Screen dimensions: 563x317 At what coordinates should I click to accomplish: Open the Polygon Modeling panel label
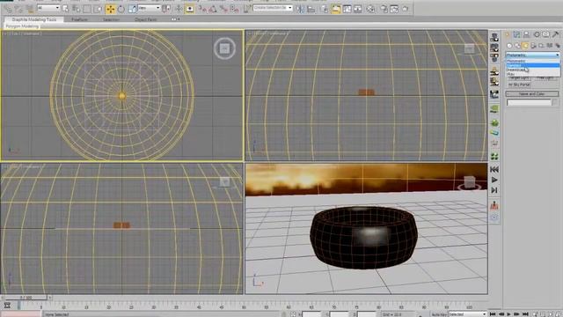(x=22, y=26)
